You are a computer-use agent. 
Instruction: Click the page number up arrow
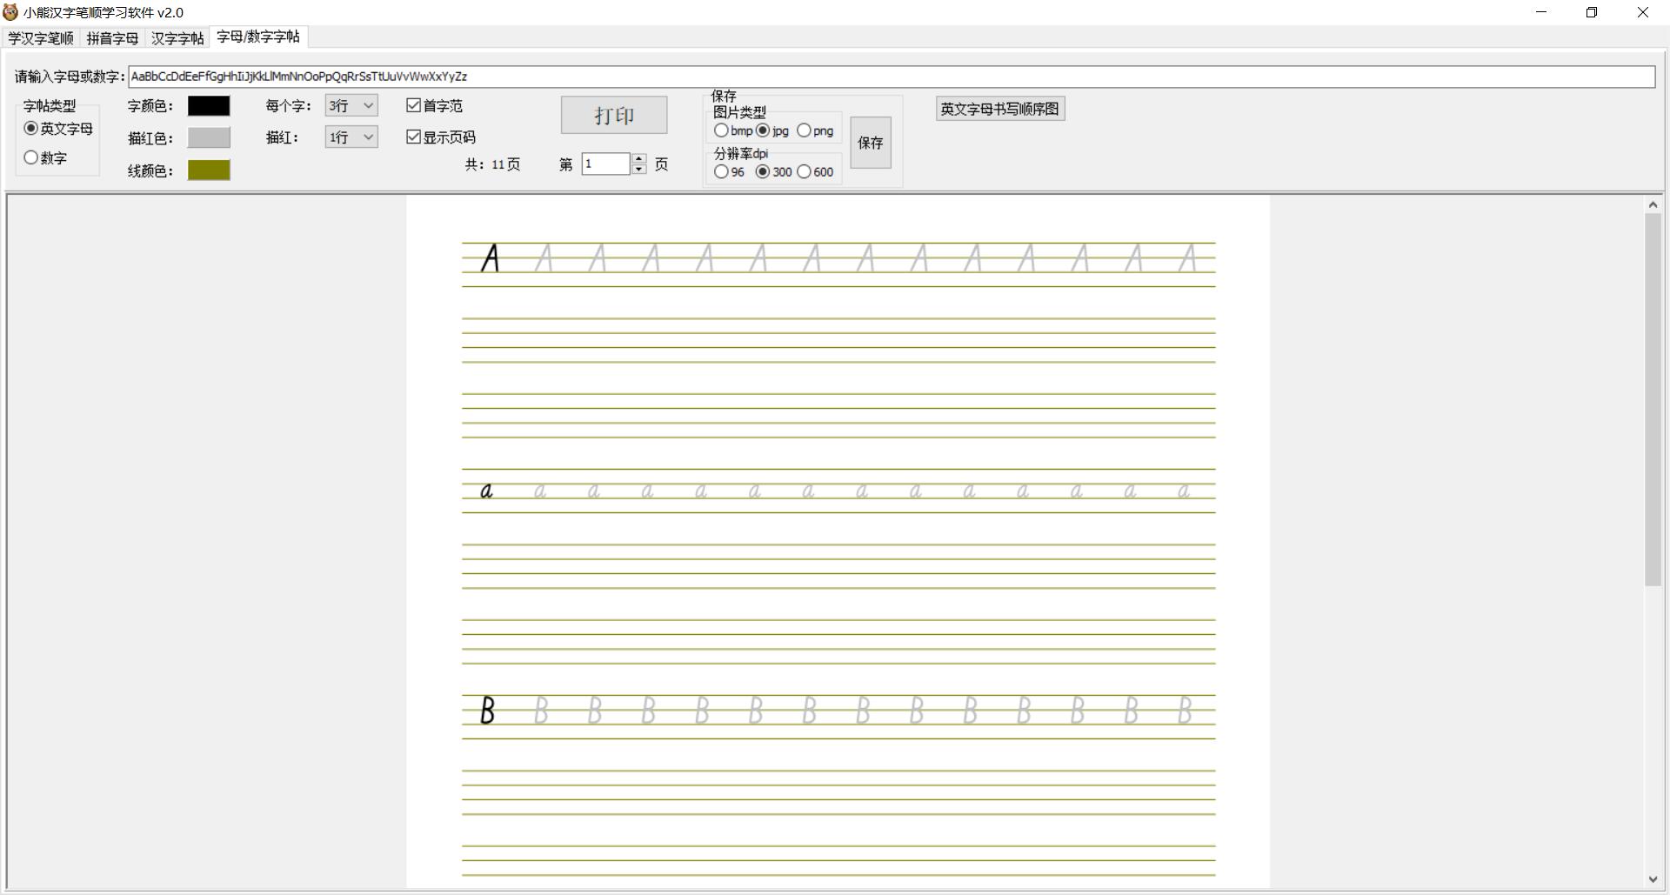tap(639, 158)
